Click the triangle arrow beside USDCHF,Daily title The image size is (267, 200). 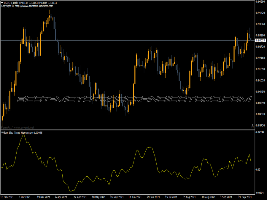tap(2, 3)
